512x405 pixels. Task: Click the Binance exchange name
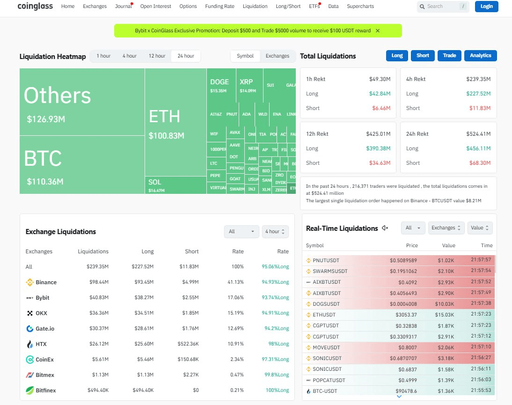46,282
